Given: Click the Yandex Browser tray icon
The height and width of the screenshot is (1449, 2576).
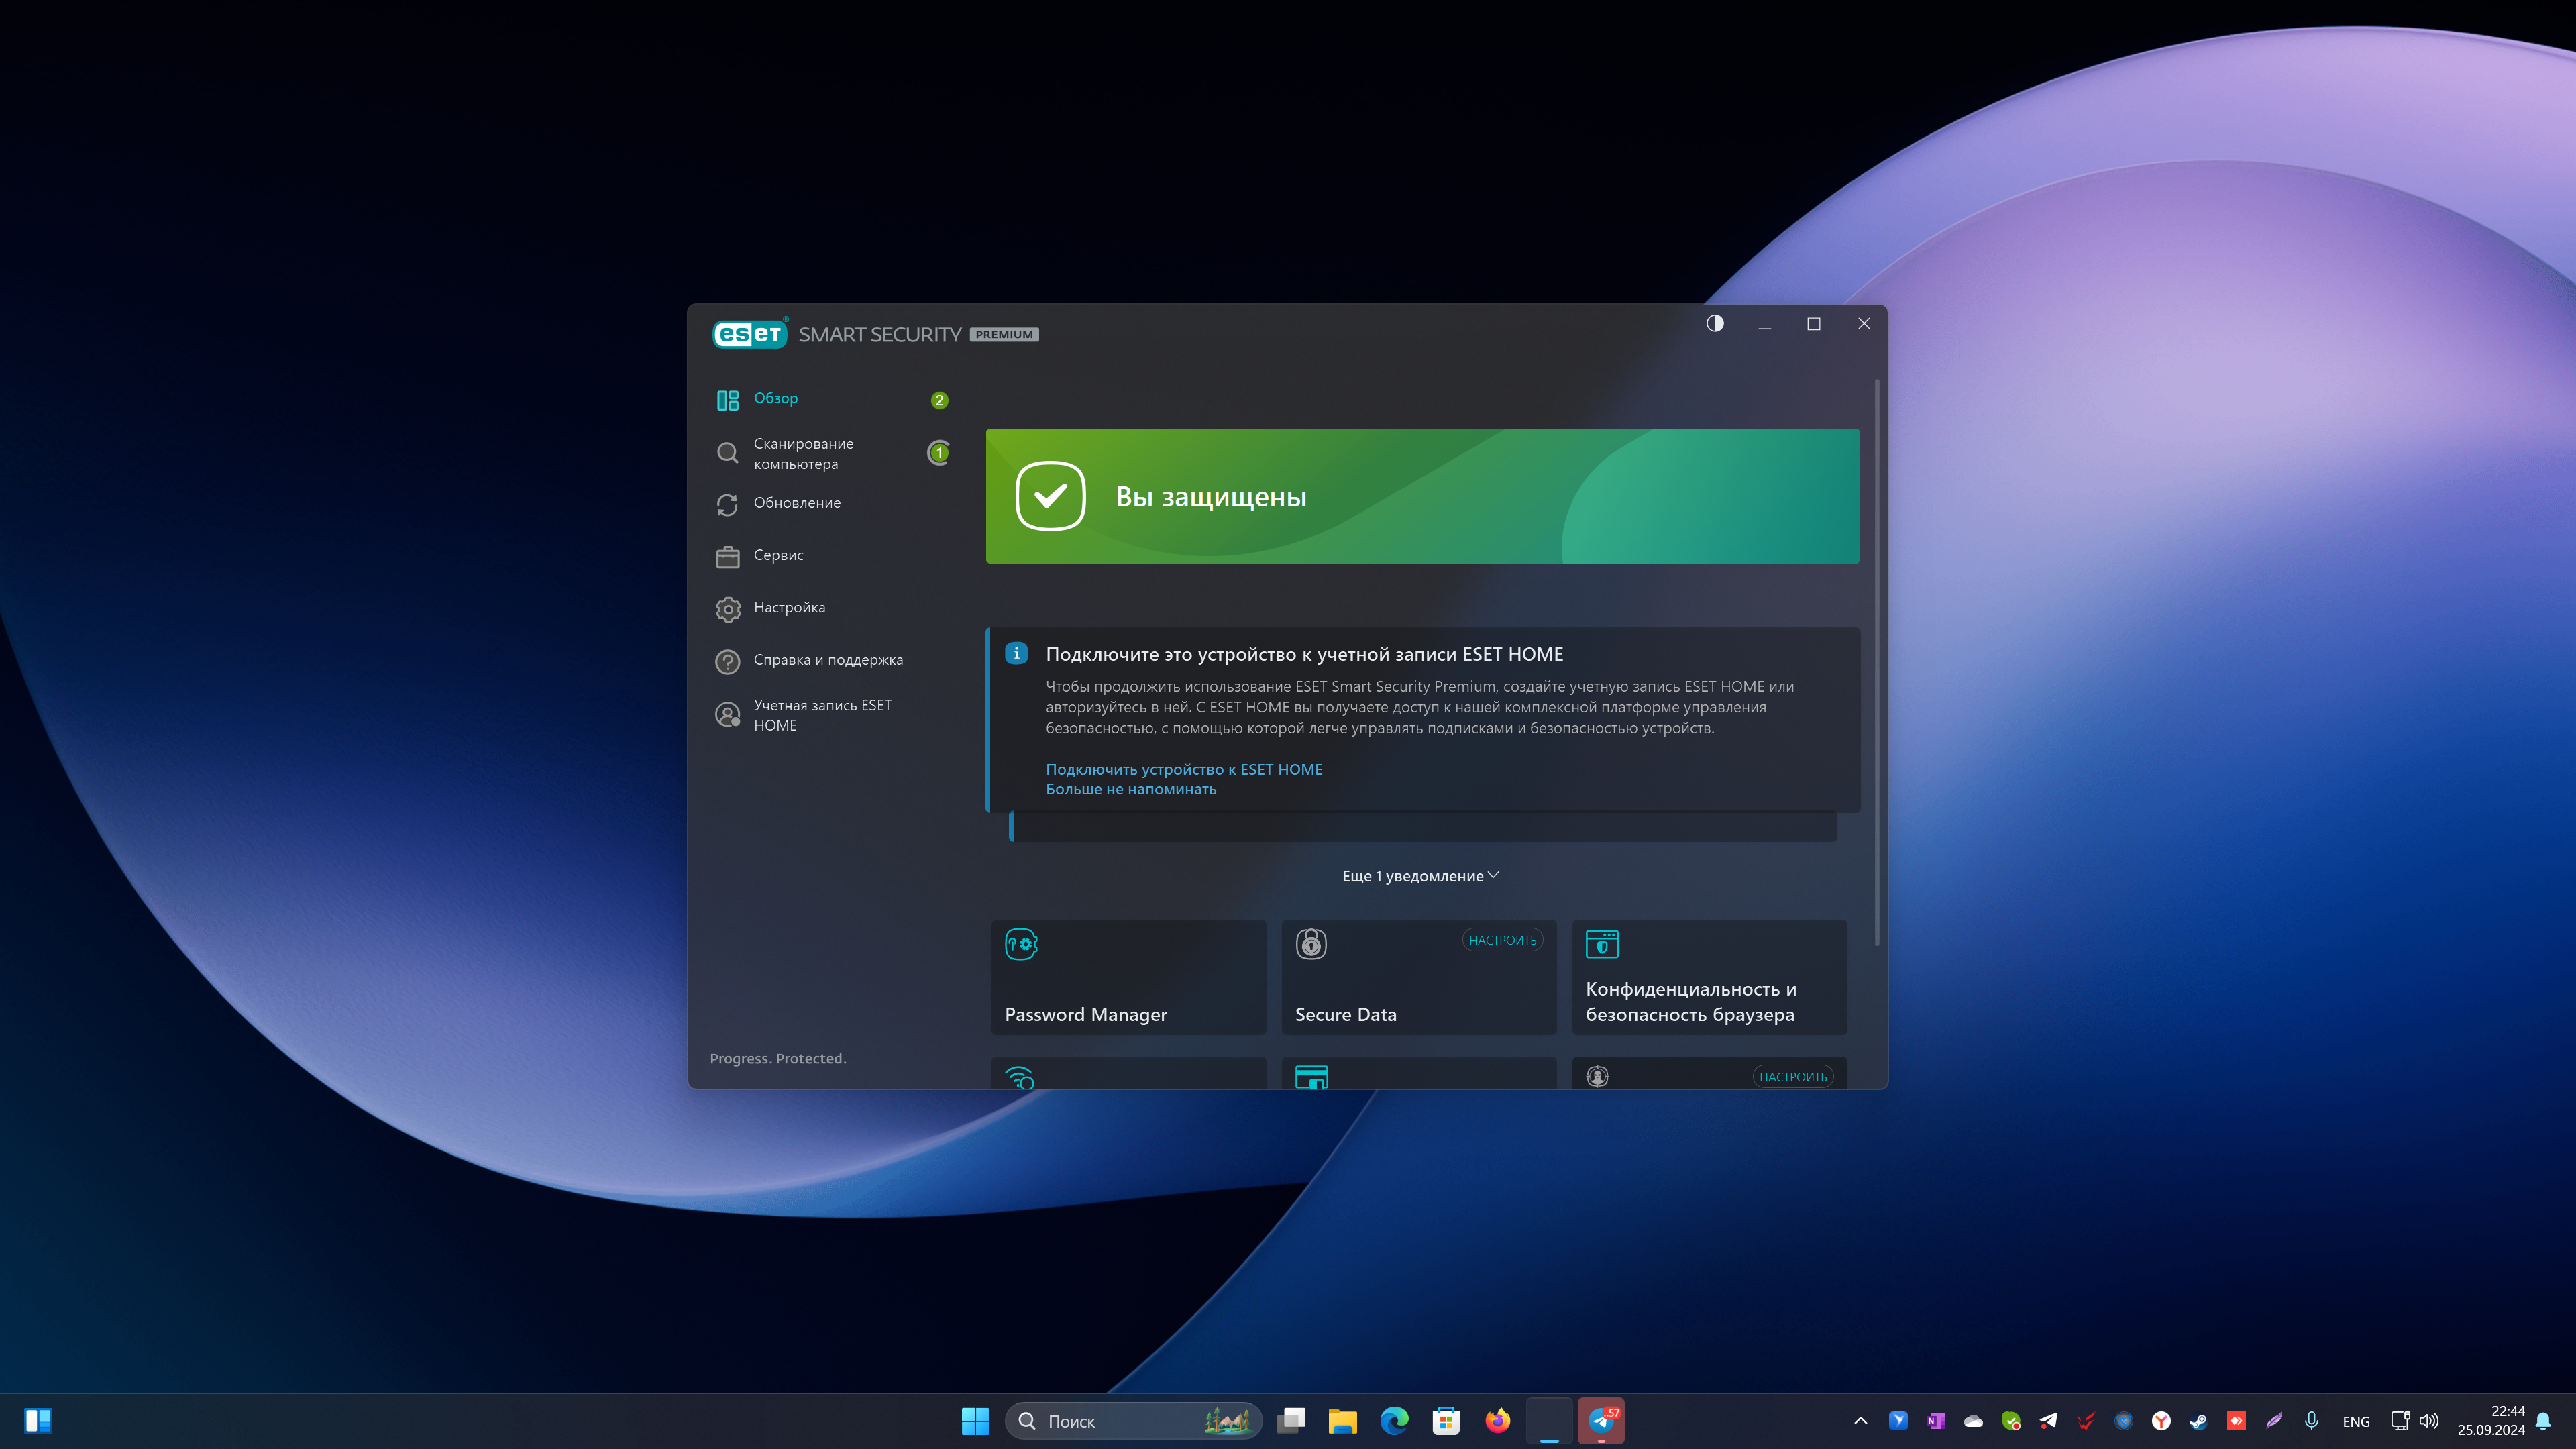Looking at the screenshot, I should click(x=2161, y=1421).
